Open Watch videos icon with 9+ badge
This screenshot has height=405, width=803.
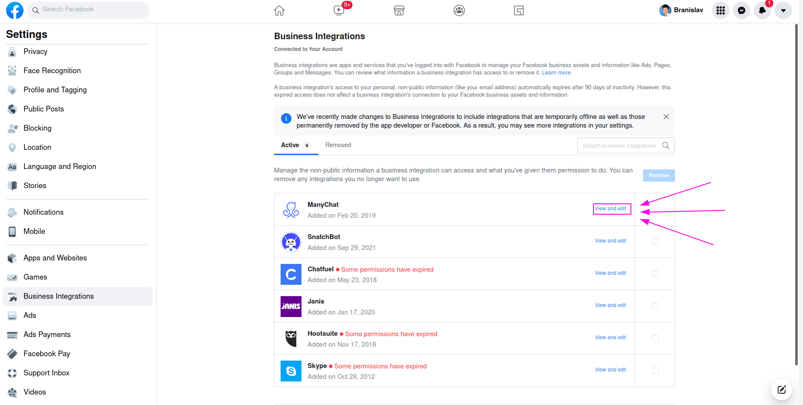(339, 10)
